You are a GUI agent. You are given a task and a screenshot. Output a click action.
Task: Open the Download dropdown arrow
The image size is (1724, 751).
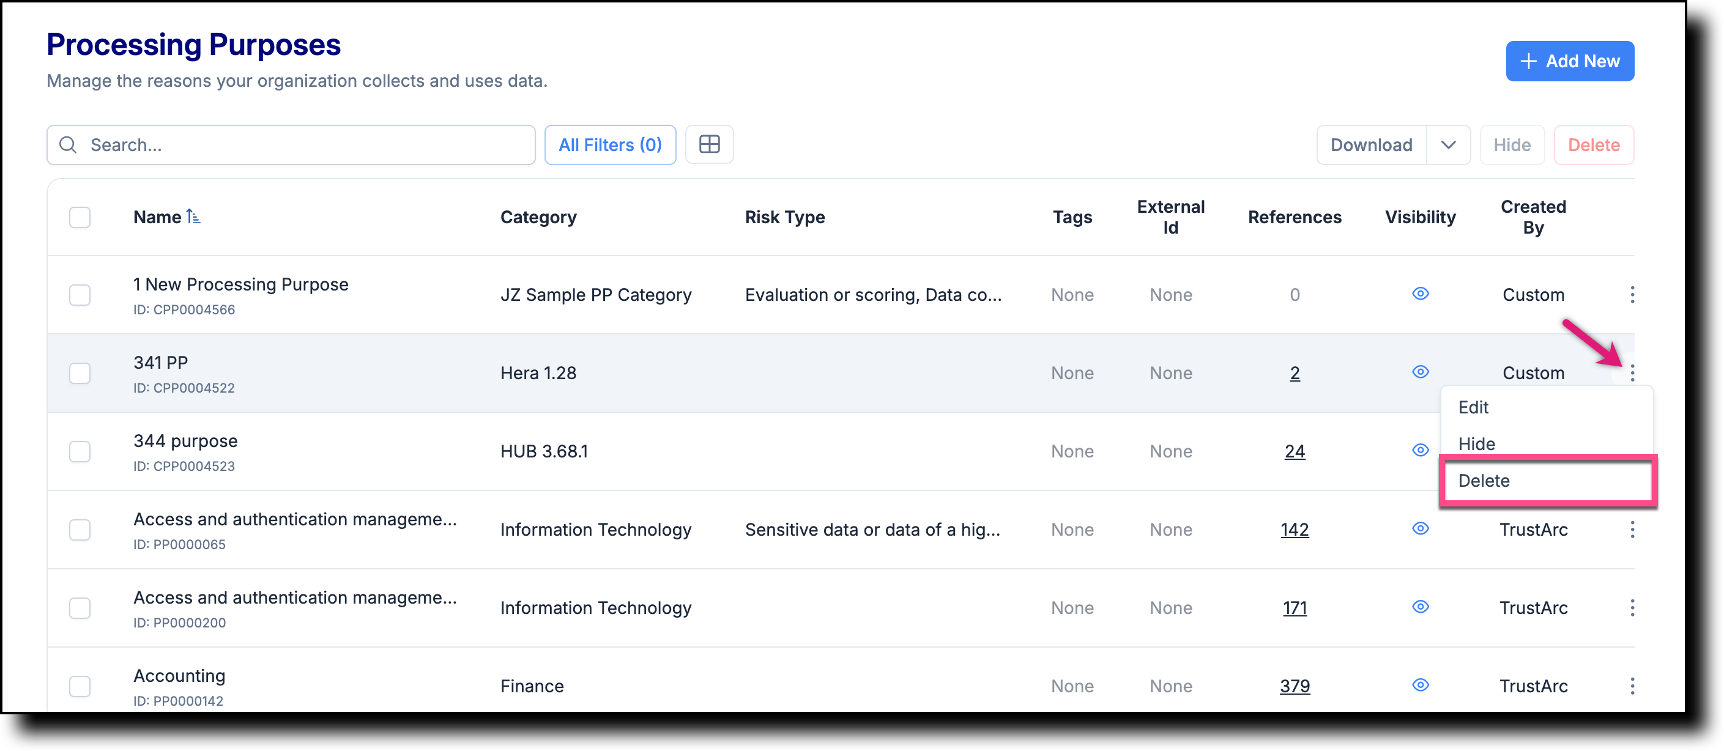pos(1449,144)
